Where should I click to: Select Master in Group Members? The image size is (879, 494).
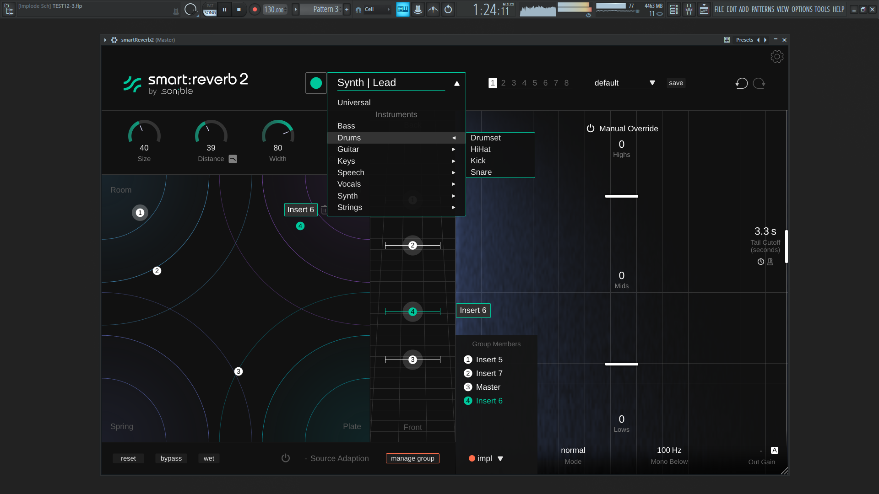pos(482,387)
